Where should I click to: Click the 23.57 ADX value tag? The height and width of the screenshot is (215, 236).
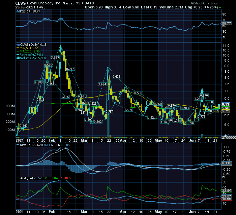226,196
